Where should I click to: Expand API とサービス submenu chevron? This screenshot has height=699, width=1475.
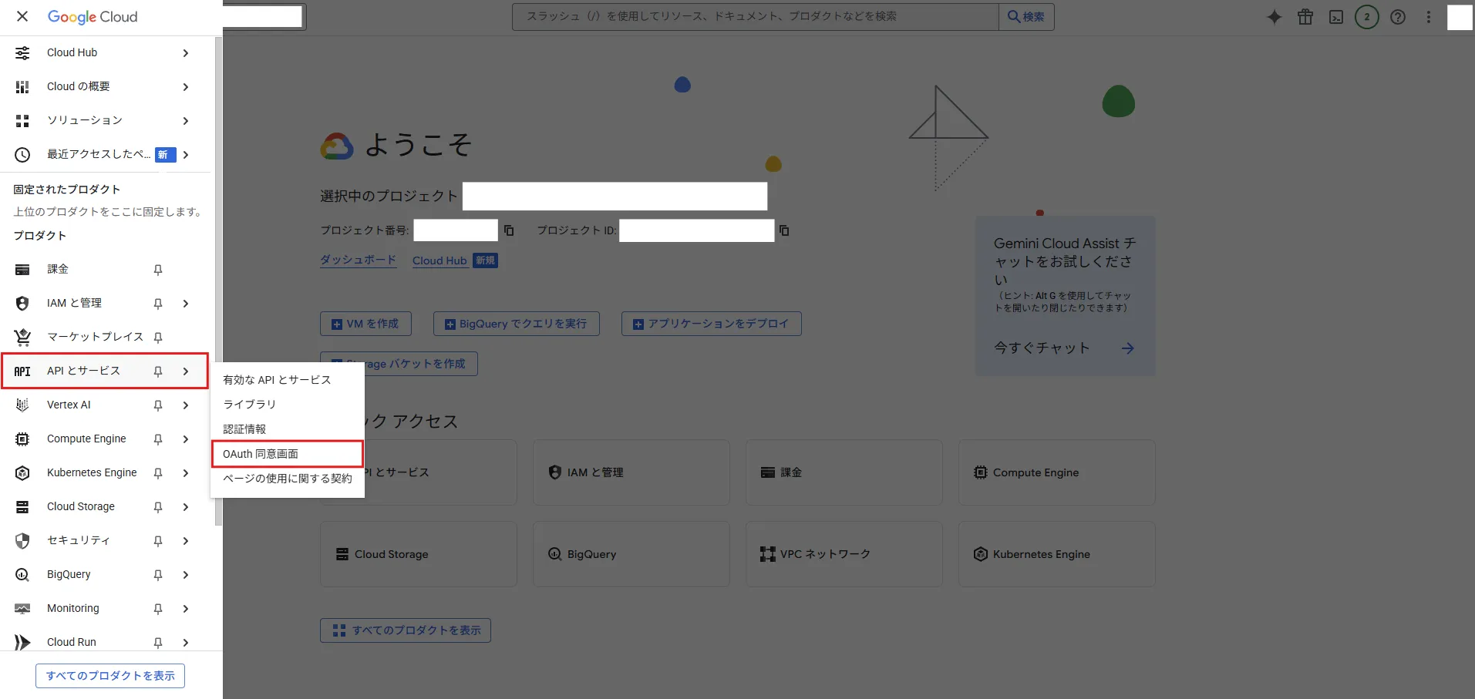pos(186,371)
